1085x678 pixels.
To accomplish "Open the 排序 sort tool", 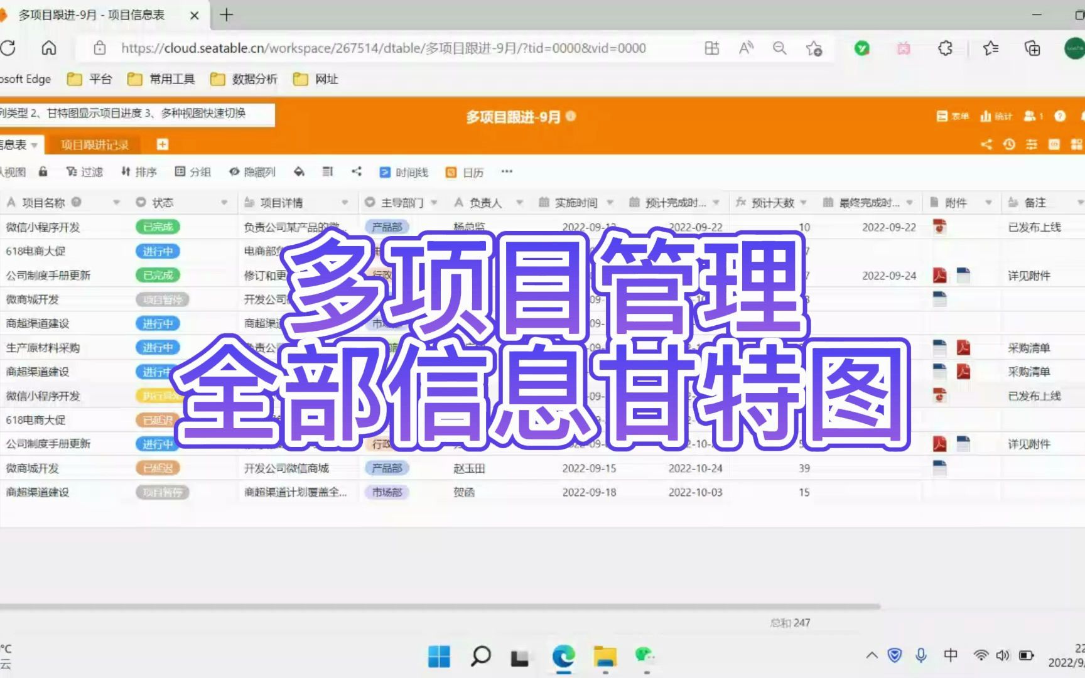I will (x=139, y=172).
